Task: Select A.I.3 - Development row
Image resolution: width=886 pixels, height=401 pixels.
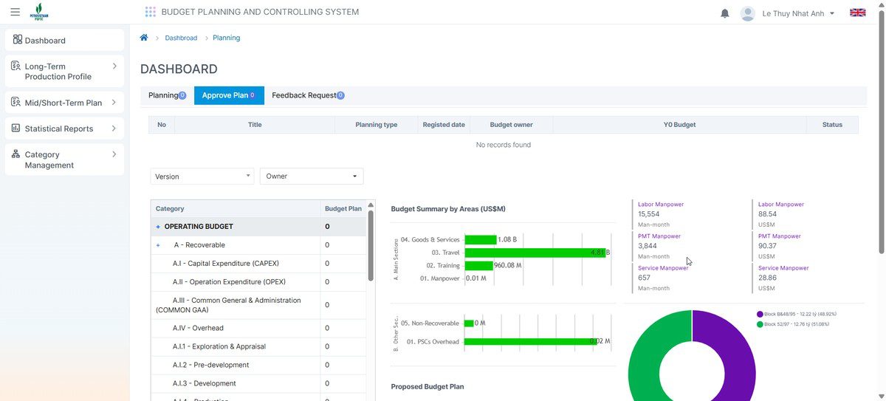Action: coord(258,383)
